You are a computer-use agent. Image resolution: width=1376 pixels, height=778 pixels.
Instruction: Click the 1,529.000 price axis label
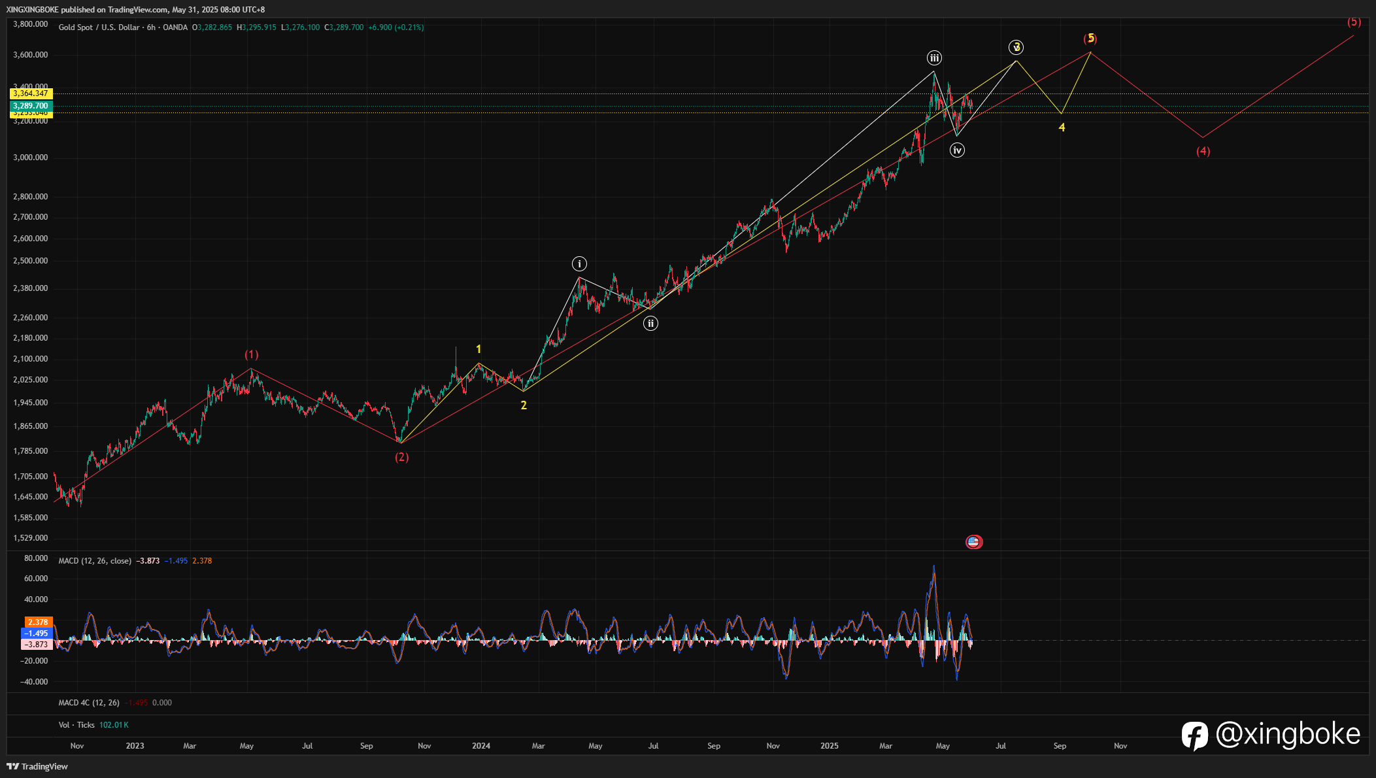(31, 538)
